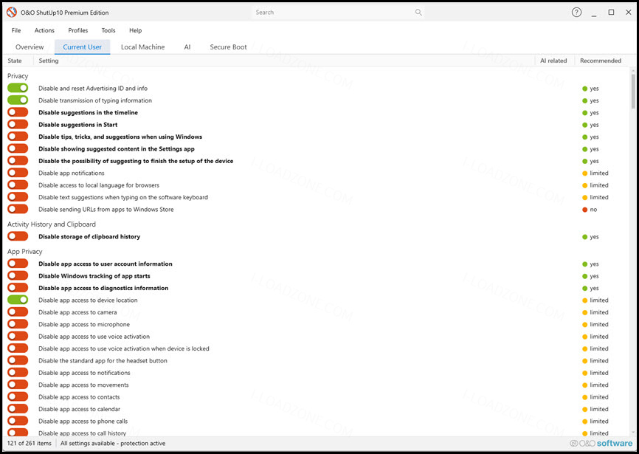This screenshot has width=639, height=454.
Task: Open the Secure Boot tab
Action: pos(228,47)
